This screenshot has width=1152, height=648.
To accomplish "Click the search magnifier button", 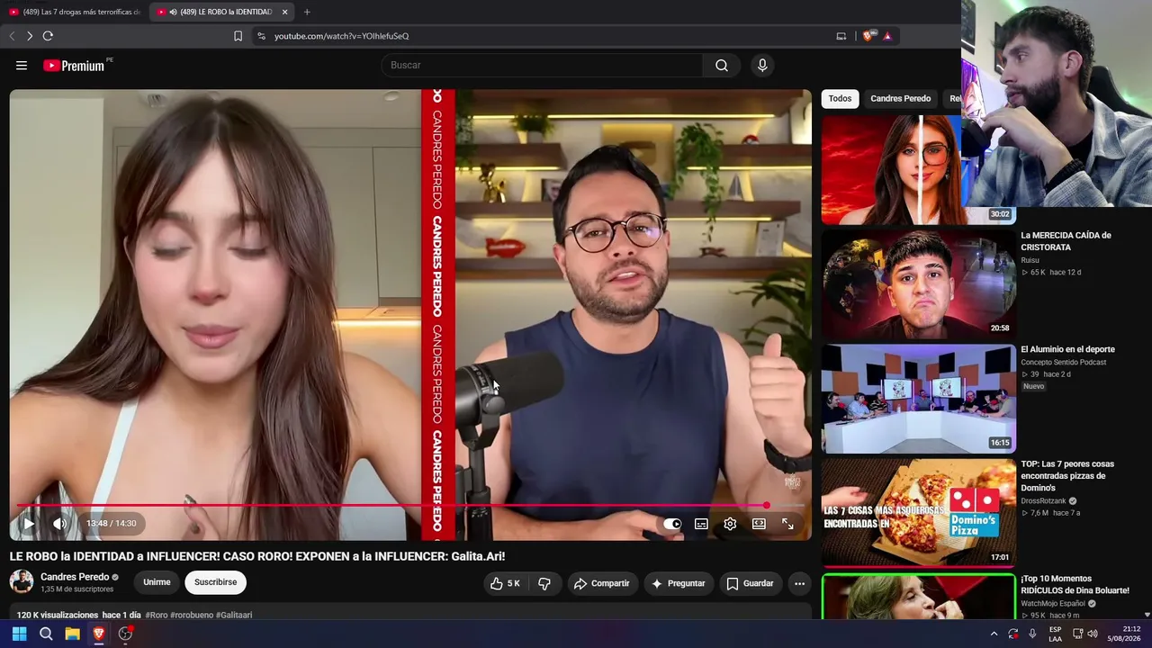I will 722,65.
